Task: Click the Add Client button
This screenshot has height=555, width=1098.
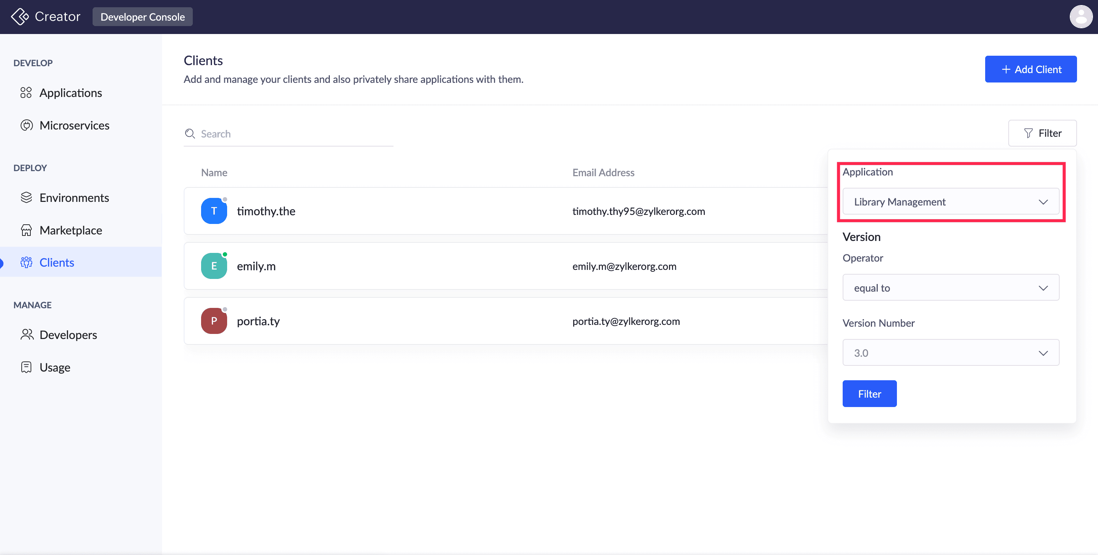Action: (1031, 69)
